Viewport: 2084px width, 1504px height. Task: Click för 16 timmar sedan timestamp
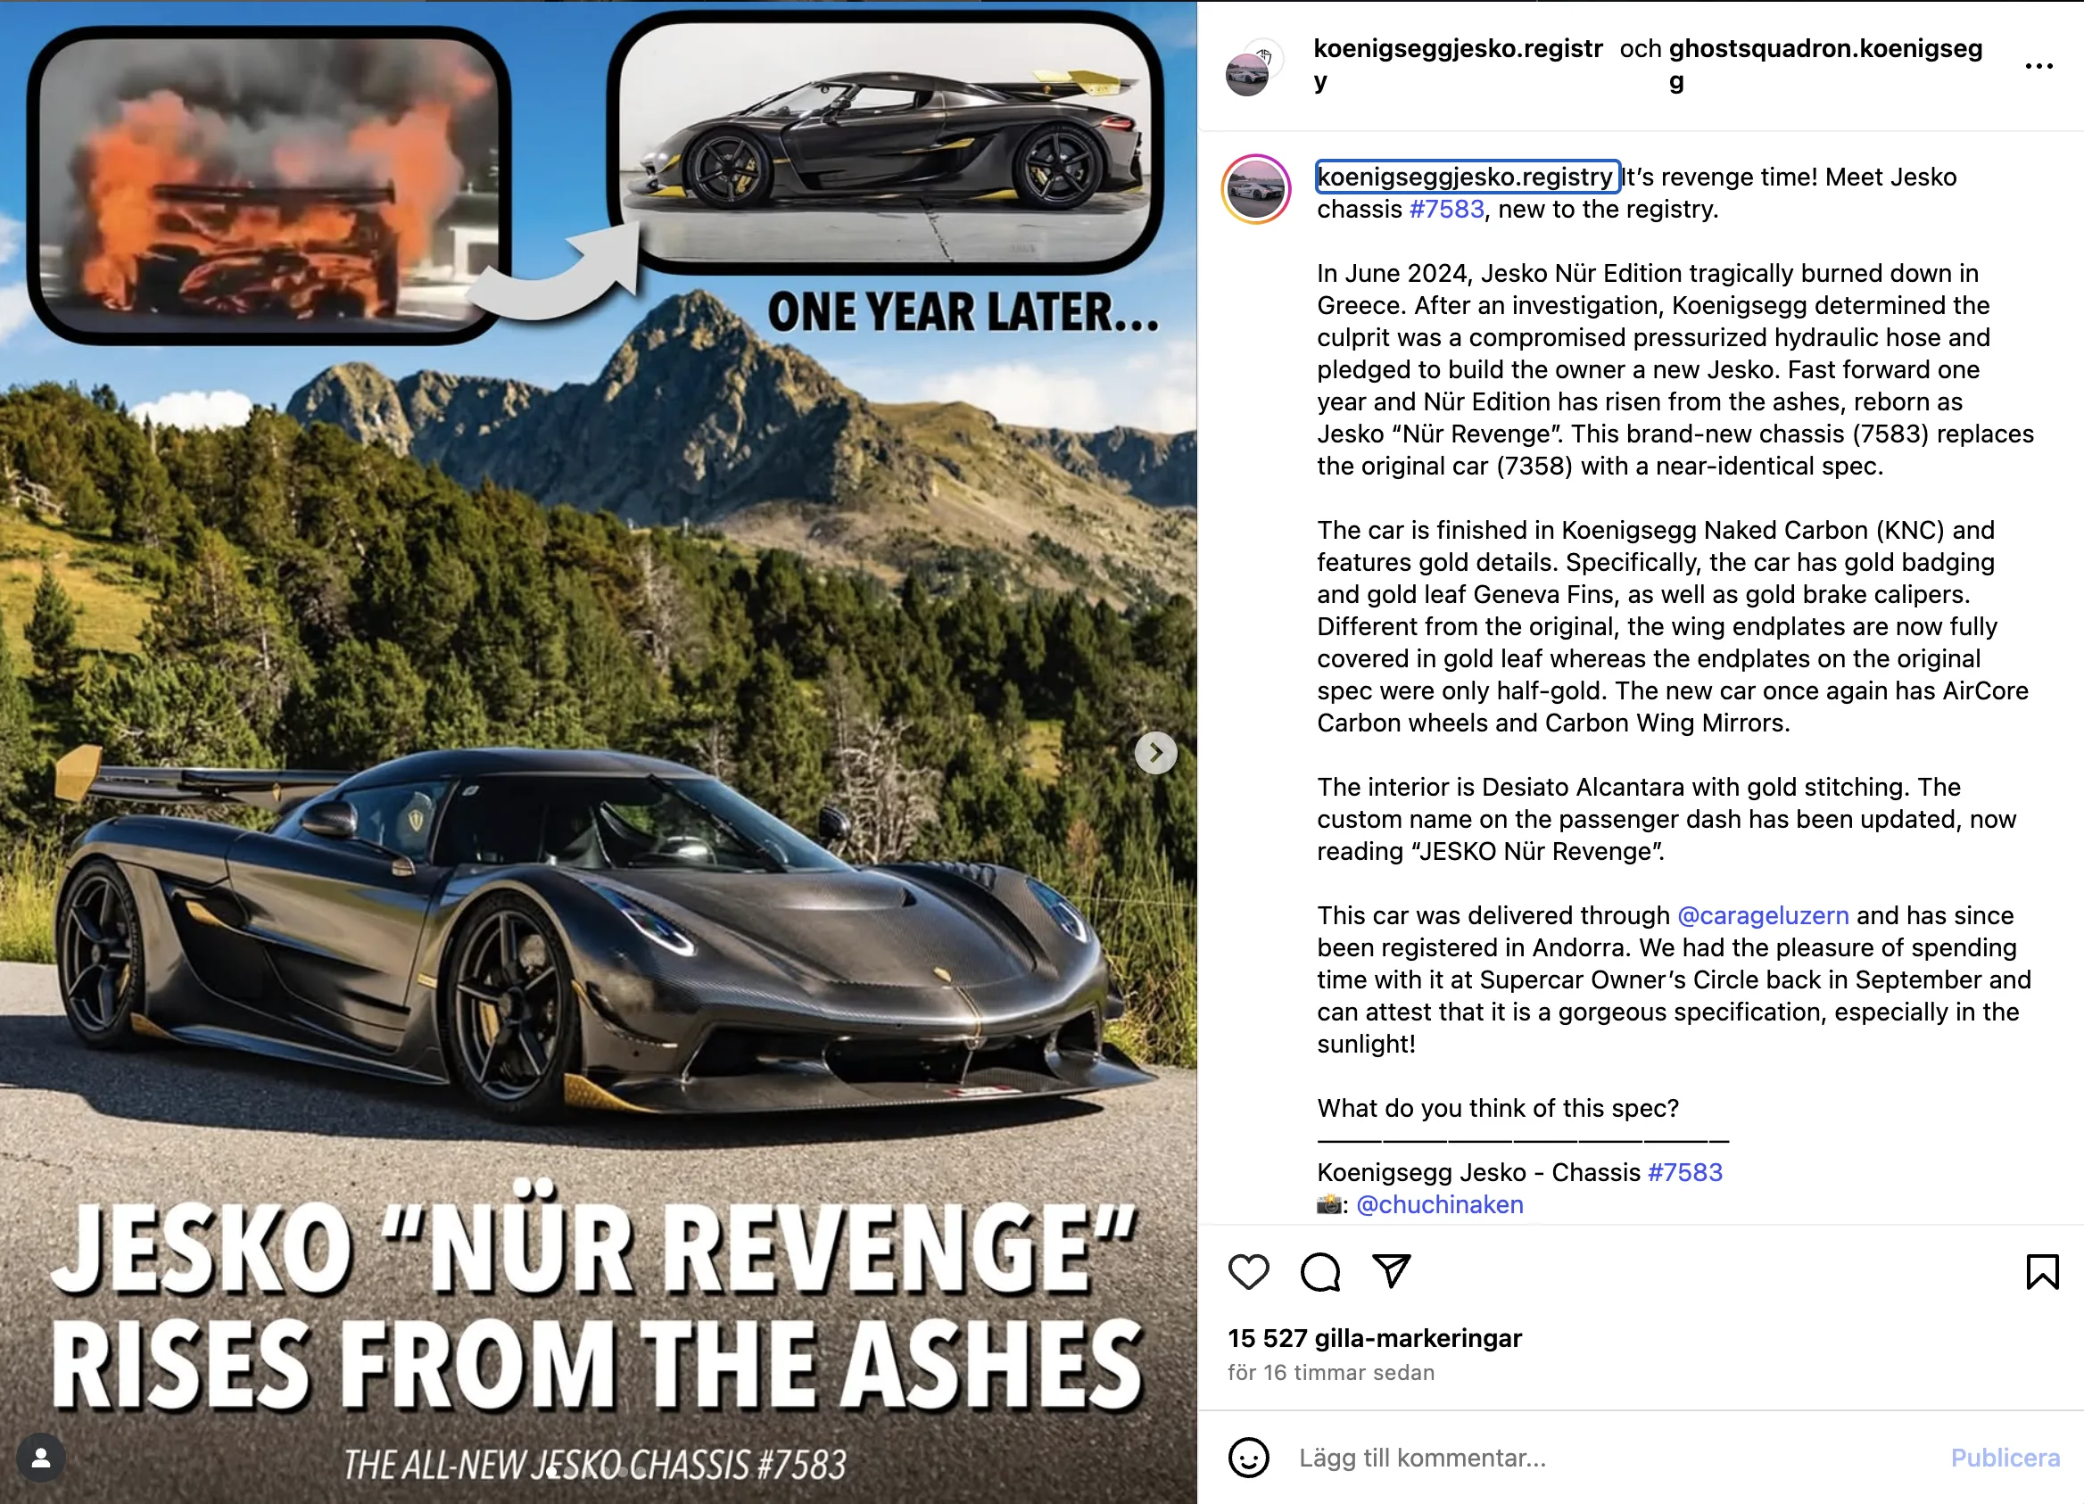click(1330, 1373)
